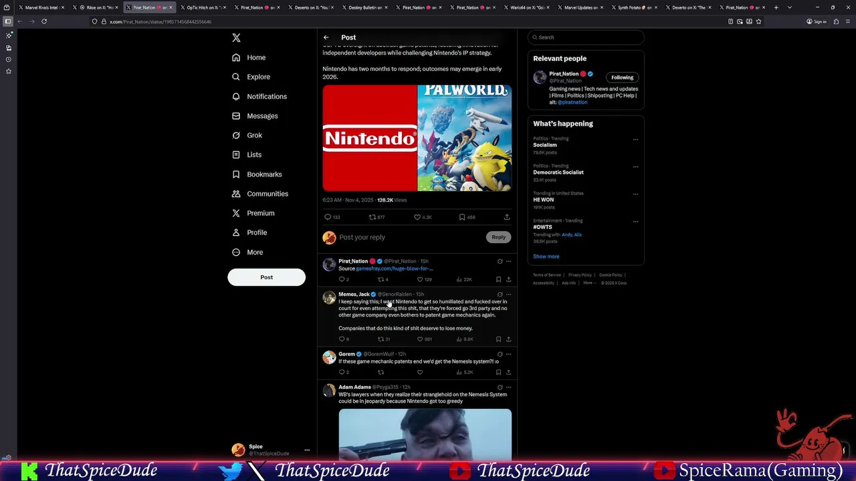Open Bookmarks in the left sidebar
The width and height of the screenshot is (856, 481).
(257, 174)
